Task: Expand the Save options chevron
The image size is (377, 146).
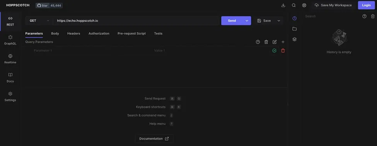Action: pyautogui.click(x=279, y=21)
